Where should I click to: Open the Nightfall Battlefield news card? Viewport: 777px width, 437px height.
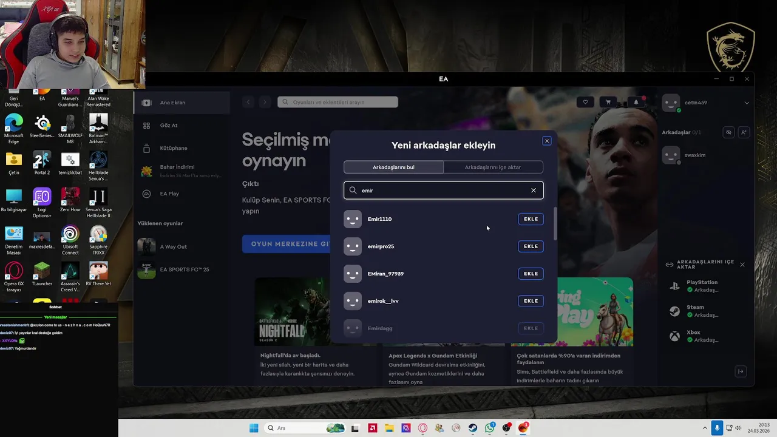tap(292, 312)
